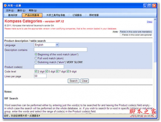Click the 'Kompass Categories' heading
Screen dimensions: 161x122
tap(23, 21)
